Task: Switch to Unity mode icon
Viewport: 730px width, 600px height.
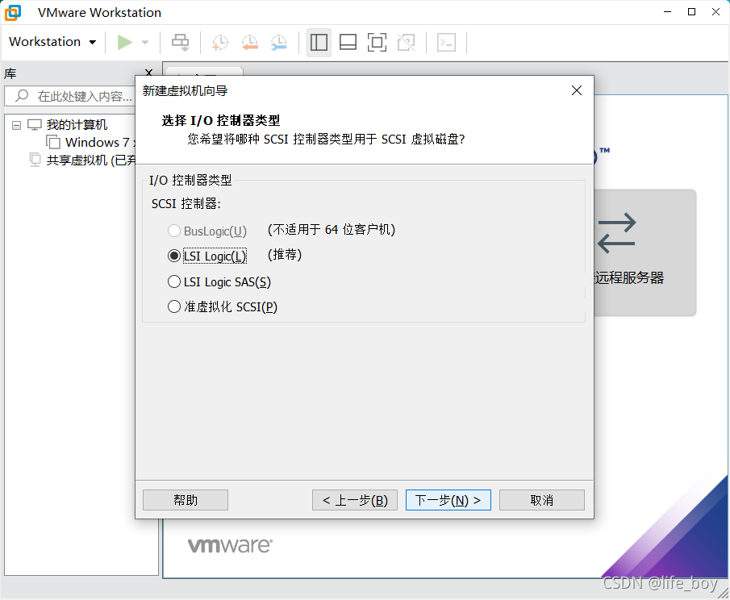Action: point(406,43)
